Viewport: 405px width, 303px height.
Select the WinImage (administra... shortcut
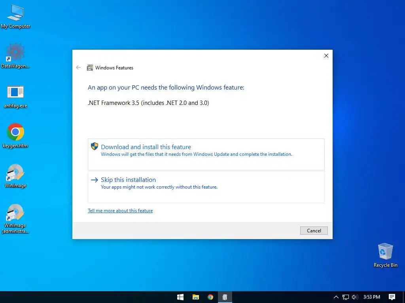[15, 219]
